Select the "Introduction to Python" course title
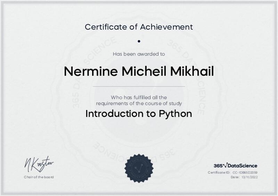The width and height of the screenshot is (278, 196). pos(139,114)
